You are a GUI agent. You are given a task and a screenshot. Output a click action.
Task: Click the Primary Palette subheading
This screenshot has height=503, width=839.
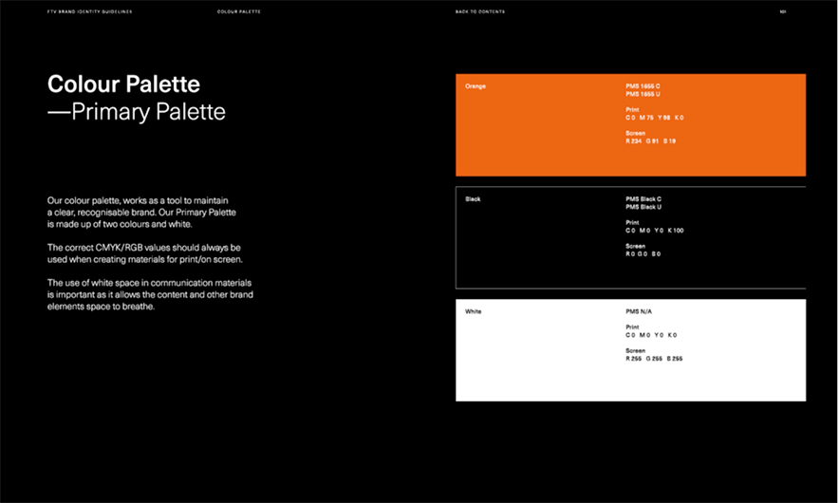pyautogui.click(x=137, y=112)
